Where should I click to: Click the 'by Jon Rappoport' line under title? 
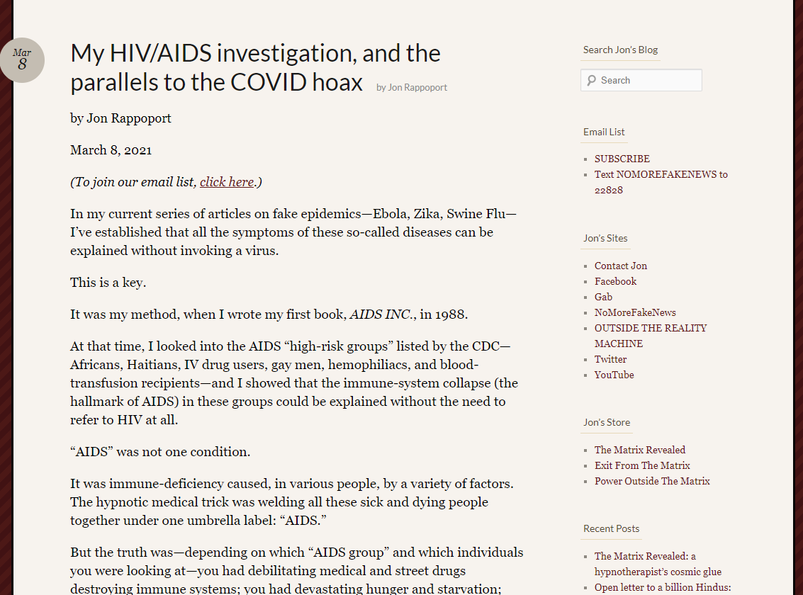pyautogui.click(x=120, y=118)
